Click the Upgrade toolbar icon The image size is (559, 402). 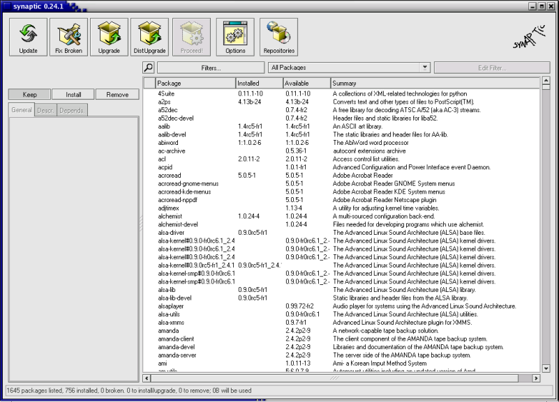pos(109,38)
